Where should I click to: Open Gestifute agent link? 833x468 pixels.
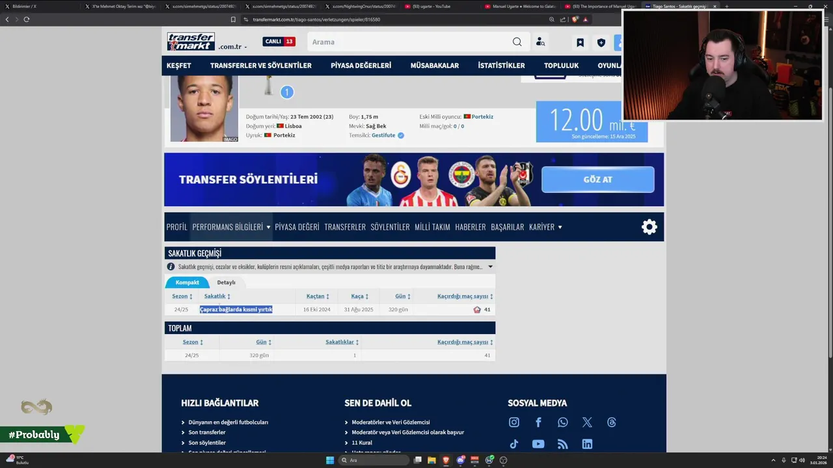coord(383,135)
